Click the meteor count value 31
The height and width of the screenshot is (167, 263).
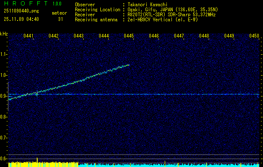pos(60,19)
